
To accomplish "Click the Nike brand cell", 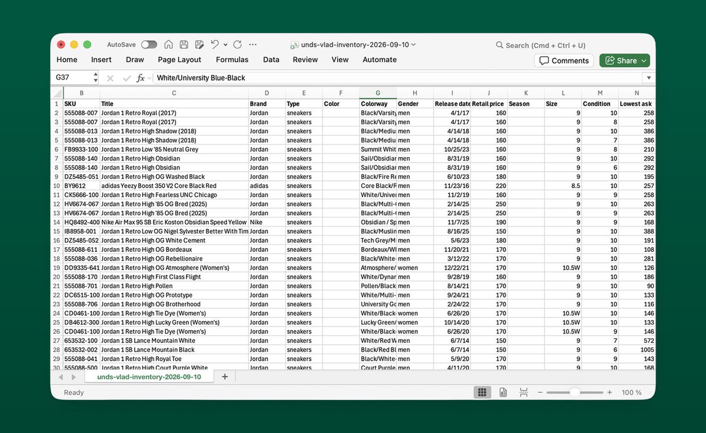I will tap(267, 222).
